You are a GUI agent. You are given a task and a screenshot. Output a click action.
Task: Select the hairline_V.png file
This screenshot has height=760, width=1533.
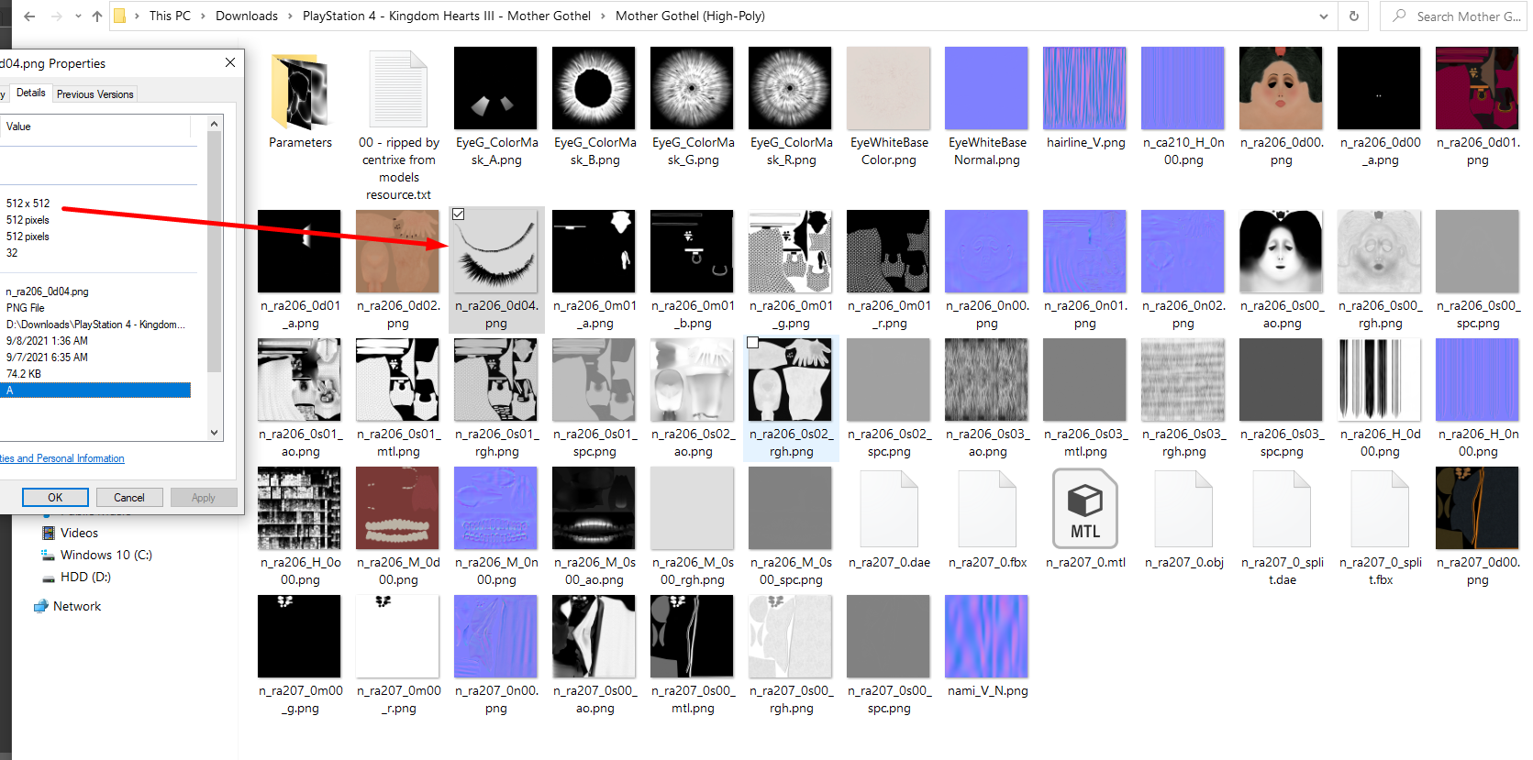coord(1085,99)
